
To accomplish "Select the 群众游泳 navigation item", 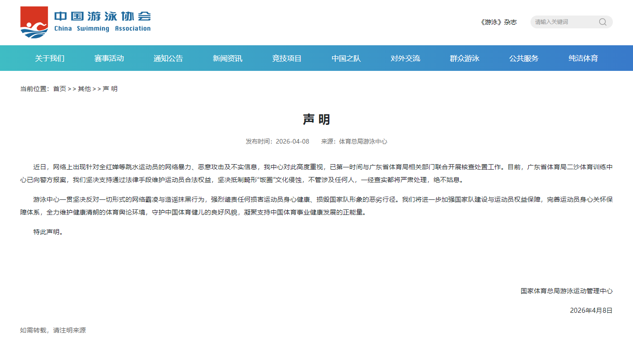I will (465, 58).
